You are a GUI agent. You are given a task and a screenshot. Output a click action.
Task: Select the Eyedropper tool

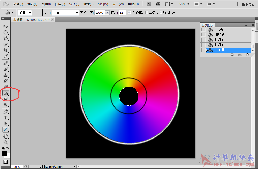[x=6, y=56]
